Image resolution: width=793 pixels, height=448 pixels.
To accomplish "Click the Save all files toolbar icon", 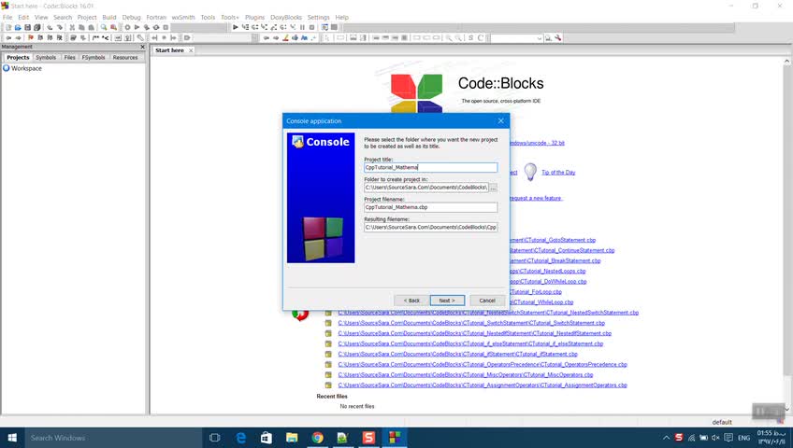I will click(x=36, y=27).
